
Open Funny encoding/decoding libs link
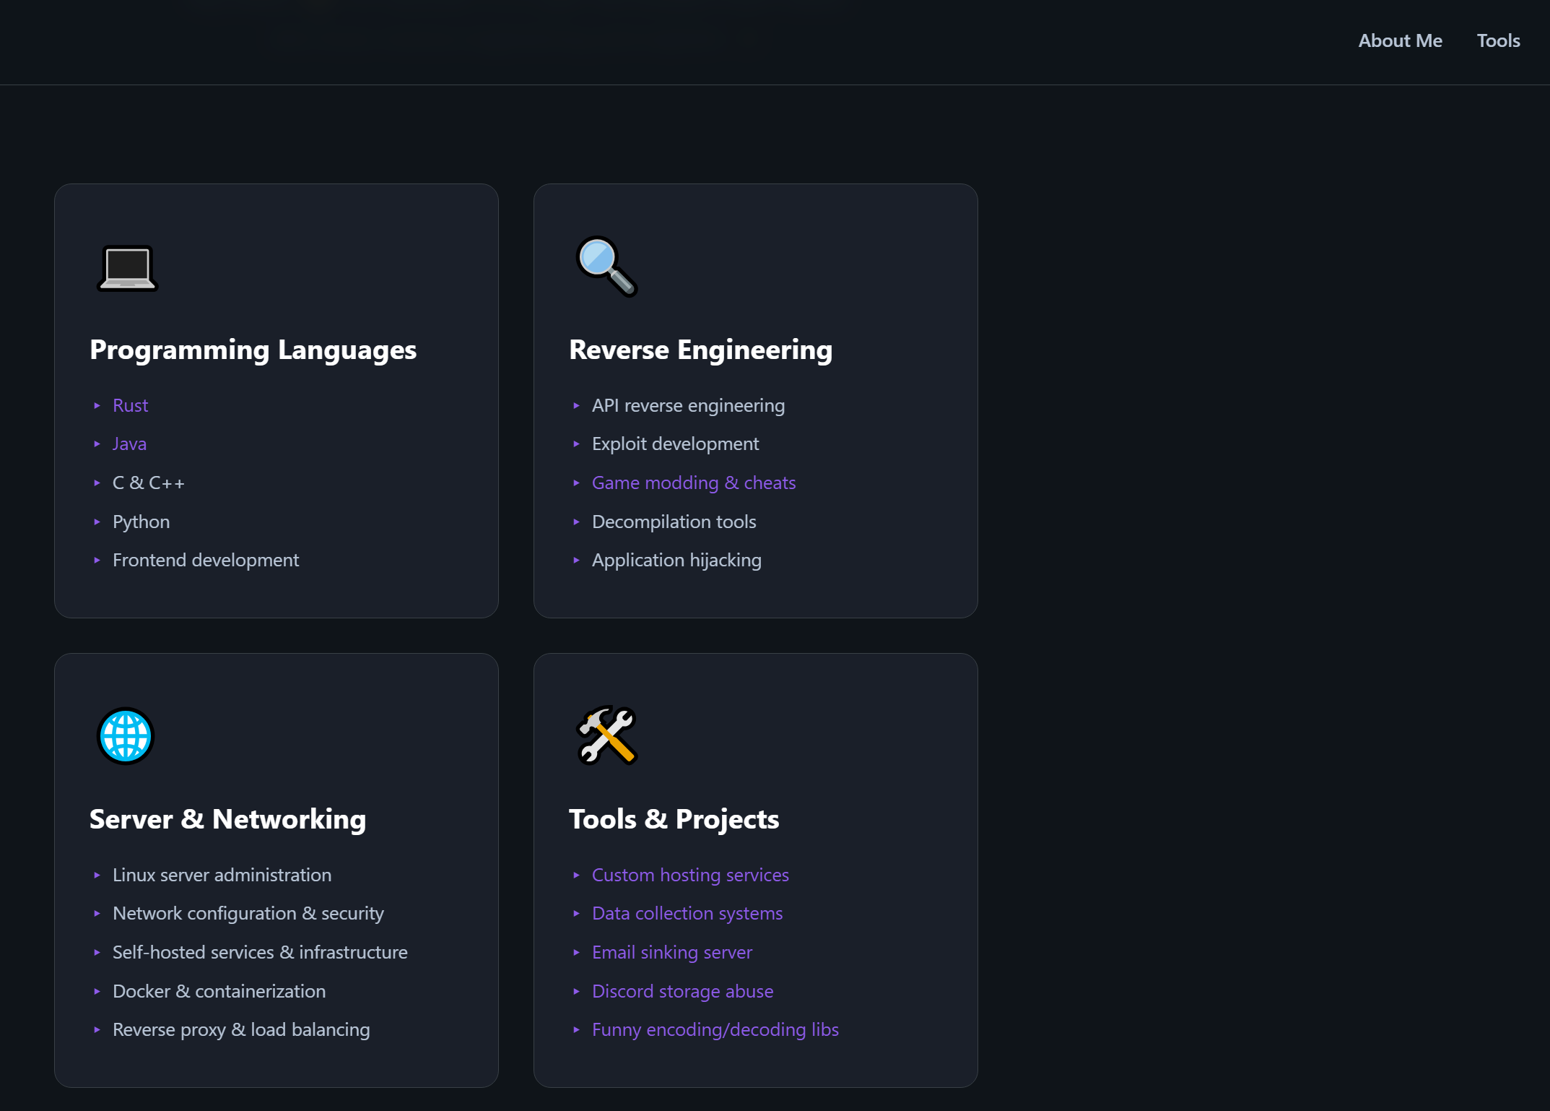click(715, 1029)
